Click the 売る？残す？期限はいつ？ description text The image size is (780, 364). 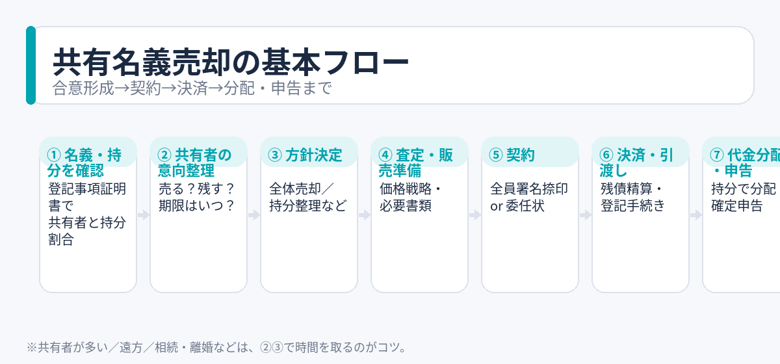click(x=197, y=198)
